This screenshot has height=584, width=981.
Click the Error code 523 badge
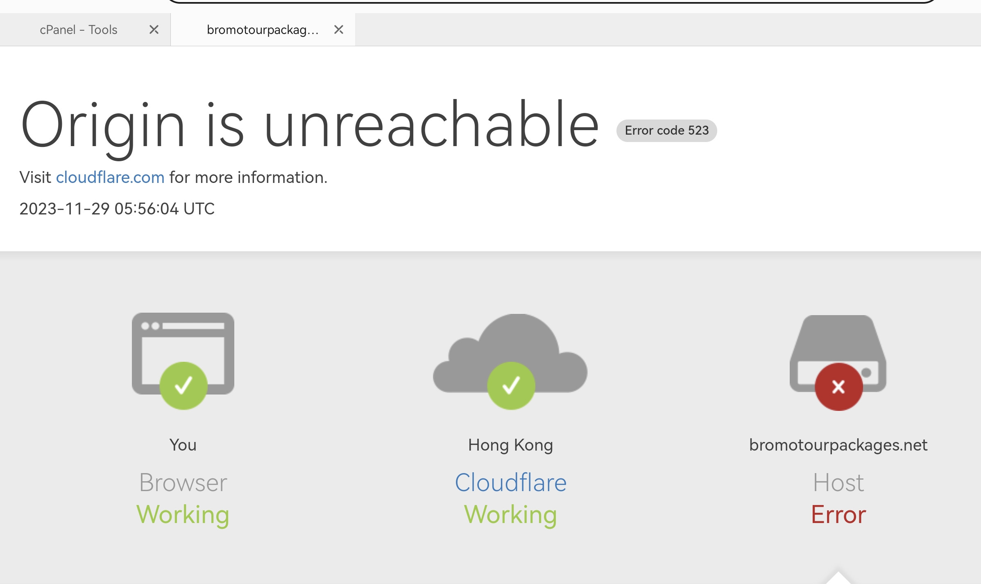coord(666,131)
